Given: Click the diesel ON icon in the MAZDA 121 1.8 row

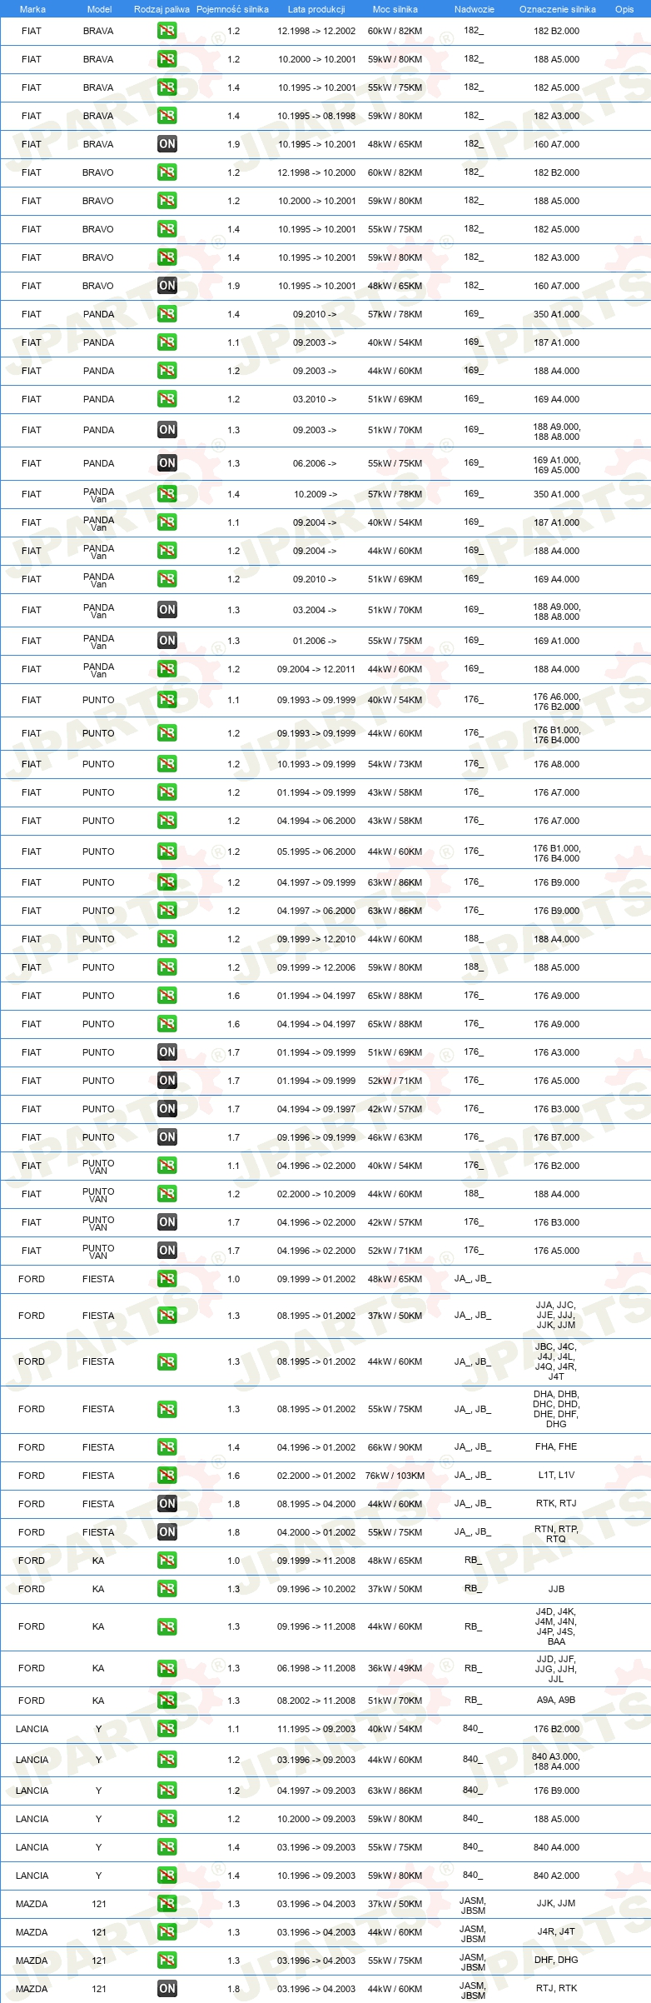Looking at the screenshot, I should point(167,1989).
